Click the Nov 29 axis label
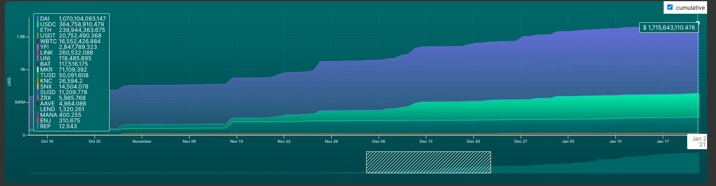The width and height of the screenshot is (716, 186). click(x=331, y=142)
